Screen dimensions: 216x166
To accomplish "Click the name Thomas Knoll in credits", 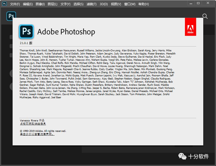I will 27,51.
